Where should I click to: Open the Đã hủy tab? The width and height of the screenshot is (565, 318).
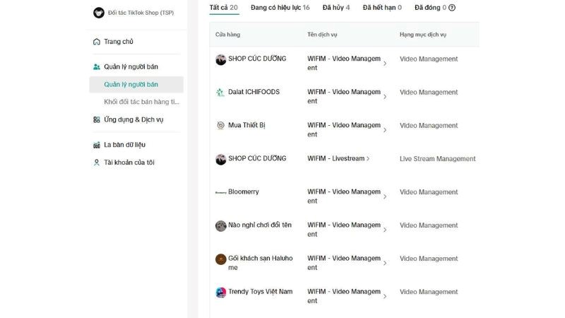point(336,8)
